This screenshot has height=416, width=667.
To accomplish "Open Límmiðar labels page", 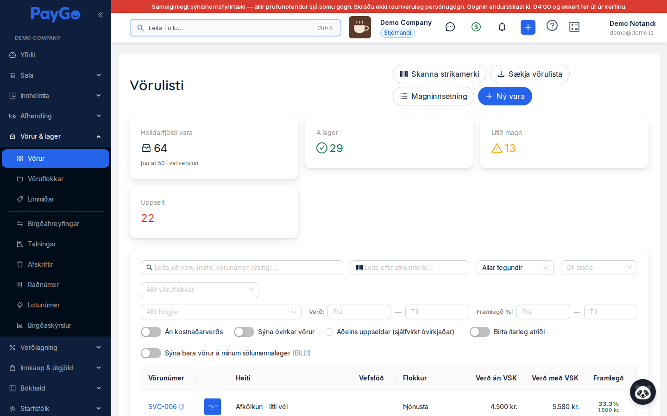I will [56, 199].
